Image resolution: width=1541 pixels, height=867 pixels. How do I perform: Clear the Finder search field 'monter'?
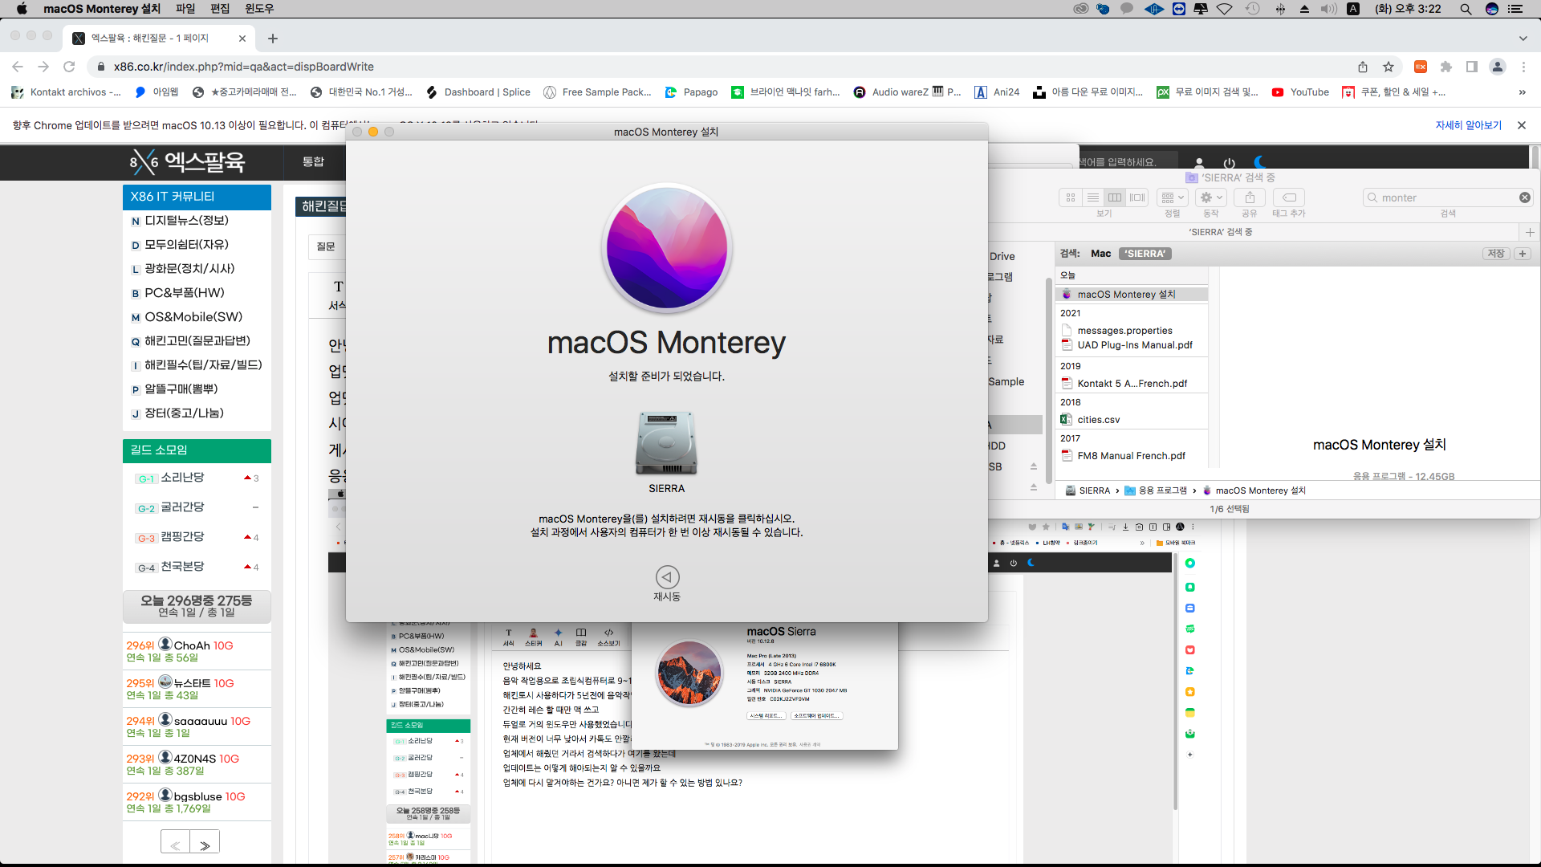coord(1525,197)
